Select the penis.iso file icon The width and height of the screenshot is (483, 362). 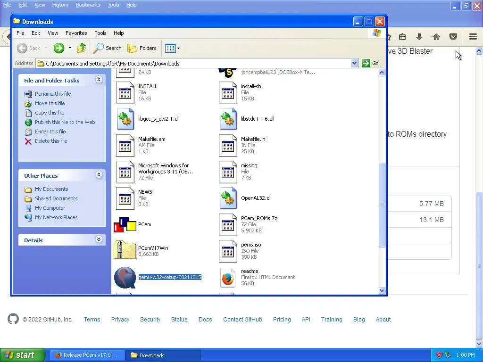point(228,251)
